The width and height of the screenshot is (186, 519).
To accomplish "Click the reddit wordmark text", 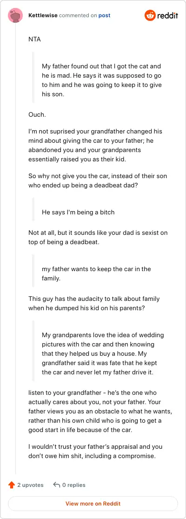I will pyautogui.click(x=167, y=15).
